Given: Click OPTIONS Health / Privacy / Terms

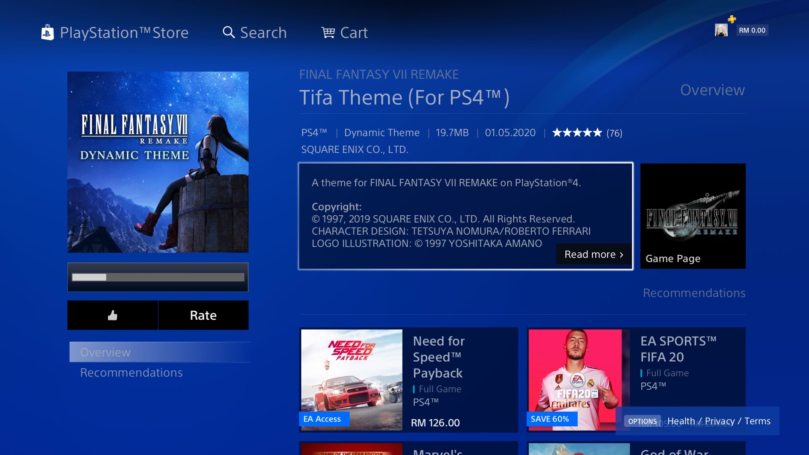Looking at the screenshot, I should click(698, 421).
